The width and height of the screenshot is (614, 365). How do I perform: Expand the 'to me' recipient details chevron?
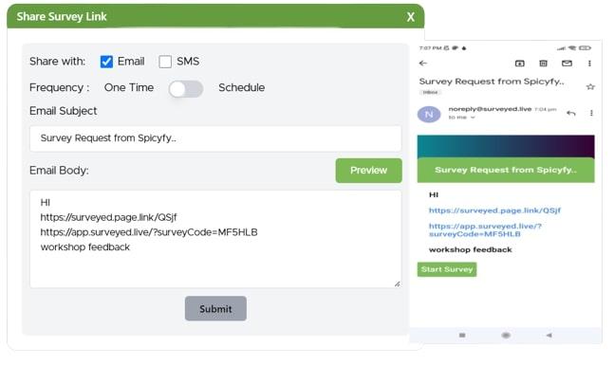(x=473, y=118)
